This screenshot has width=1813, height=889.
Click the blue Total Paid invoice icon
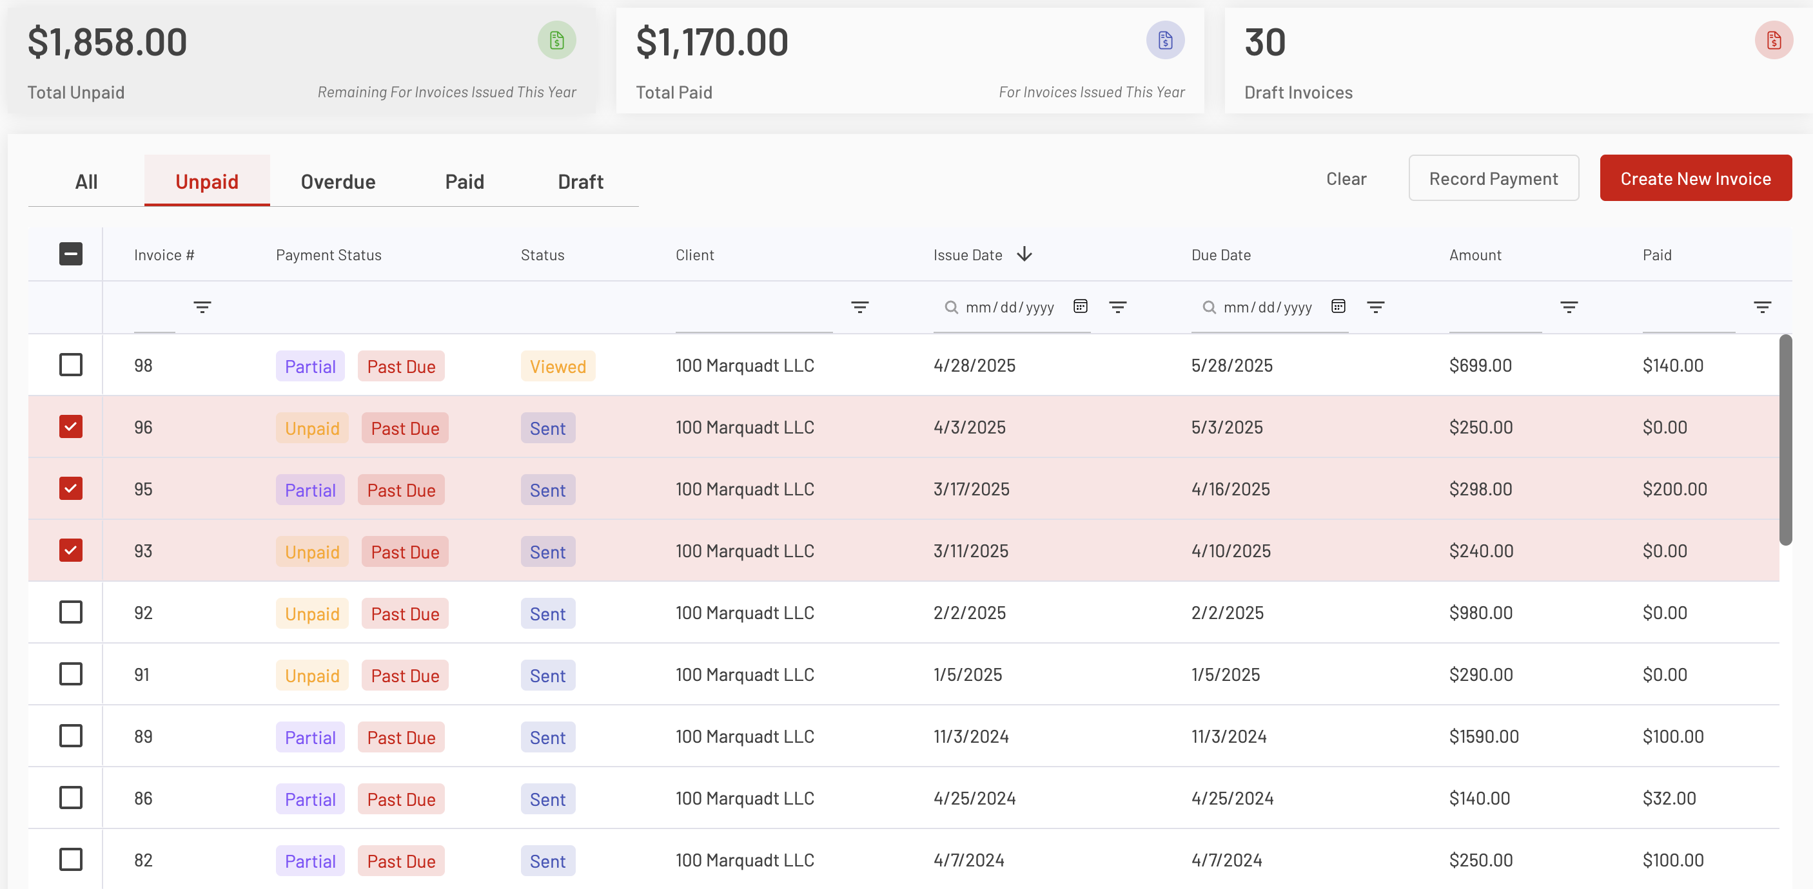tap(1165, 40)
